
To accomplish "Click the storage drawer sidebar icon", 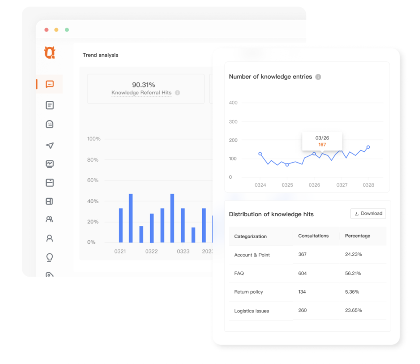I will coord(49,183).
